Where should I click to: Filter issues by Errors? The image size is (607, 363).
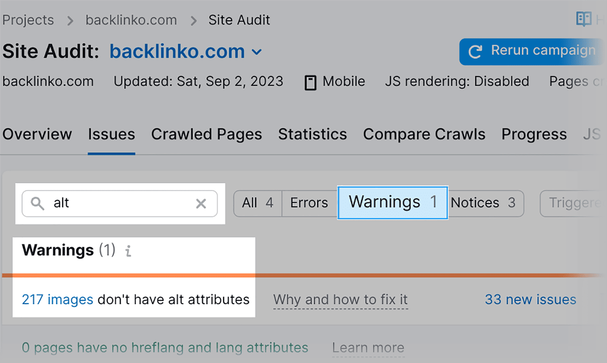[308, 203]
